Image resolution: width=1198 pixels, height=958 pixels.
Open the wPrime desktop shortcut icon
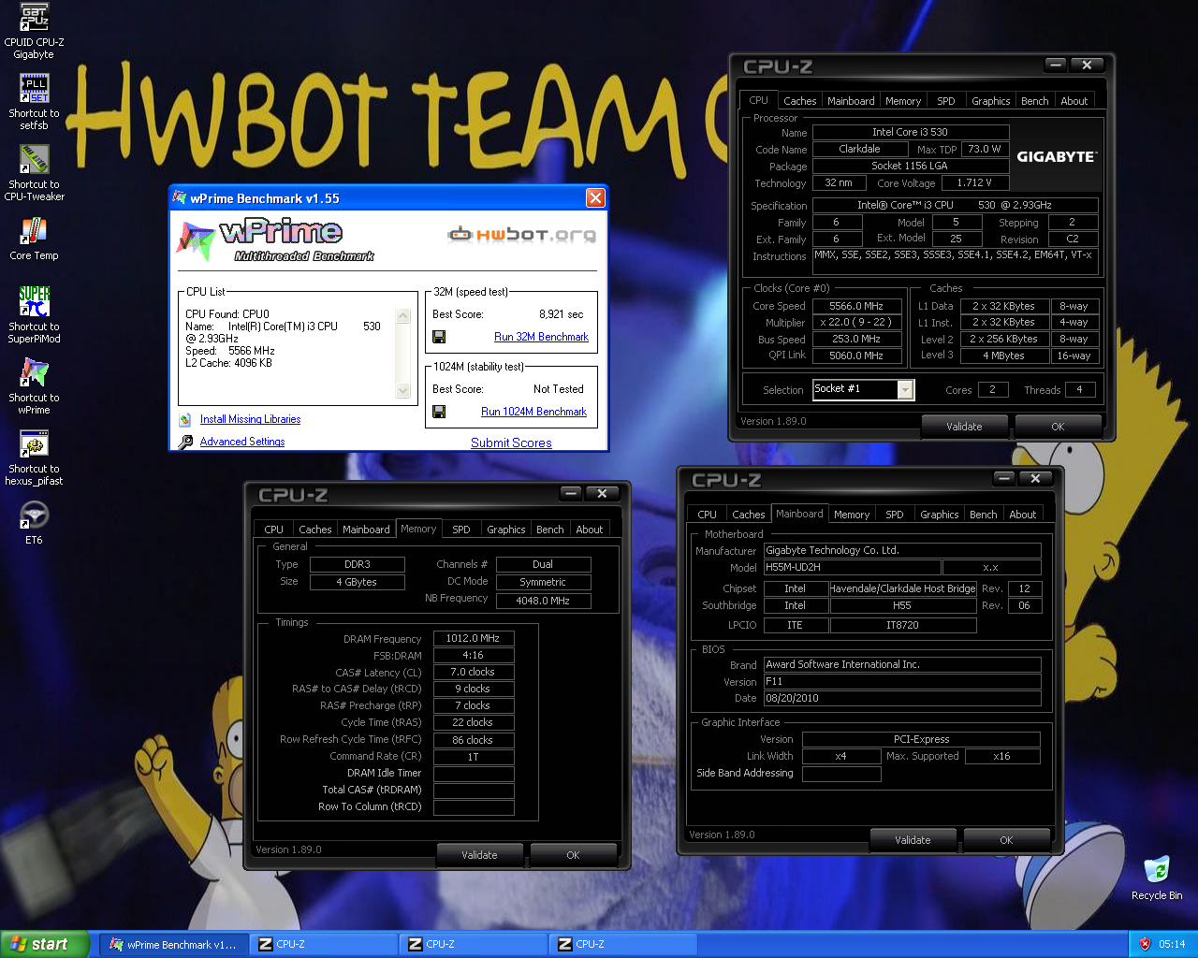click(34, 372)
